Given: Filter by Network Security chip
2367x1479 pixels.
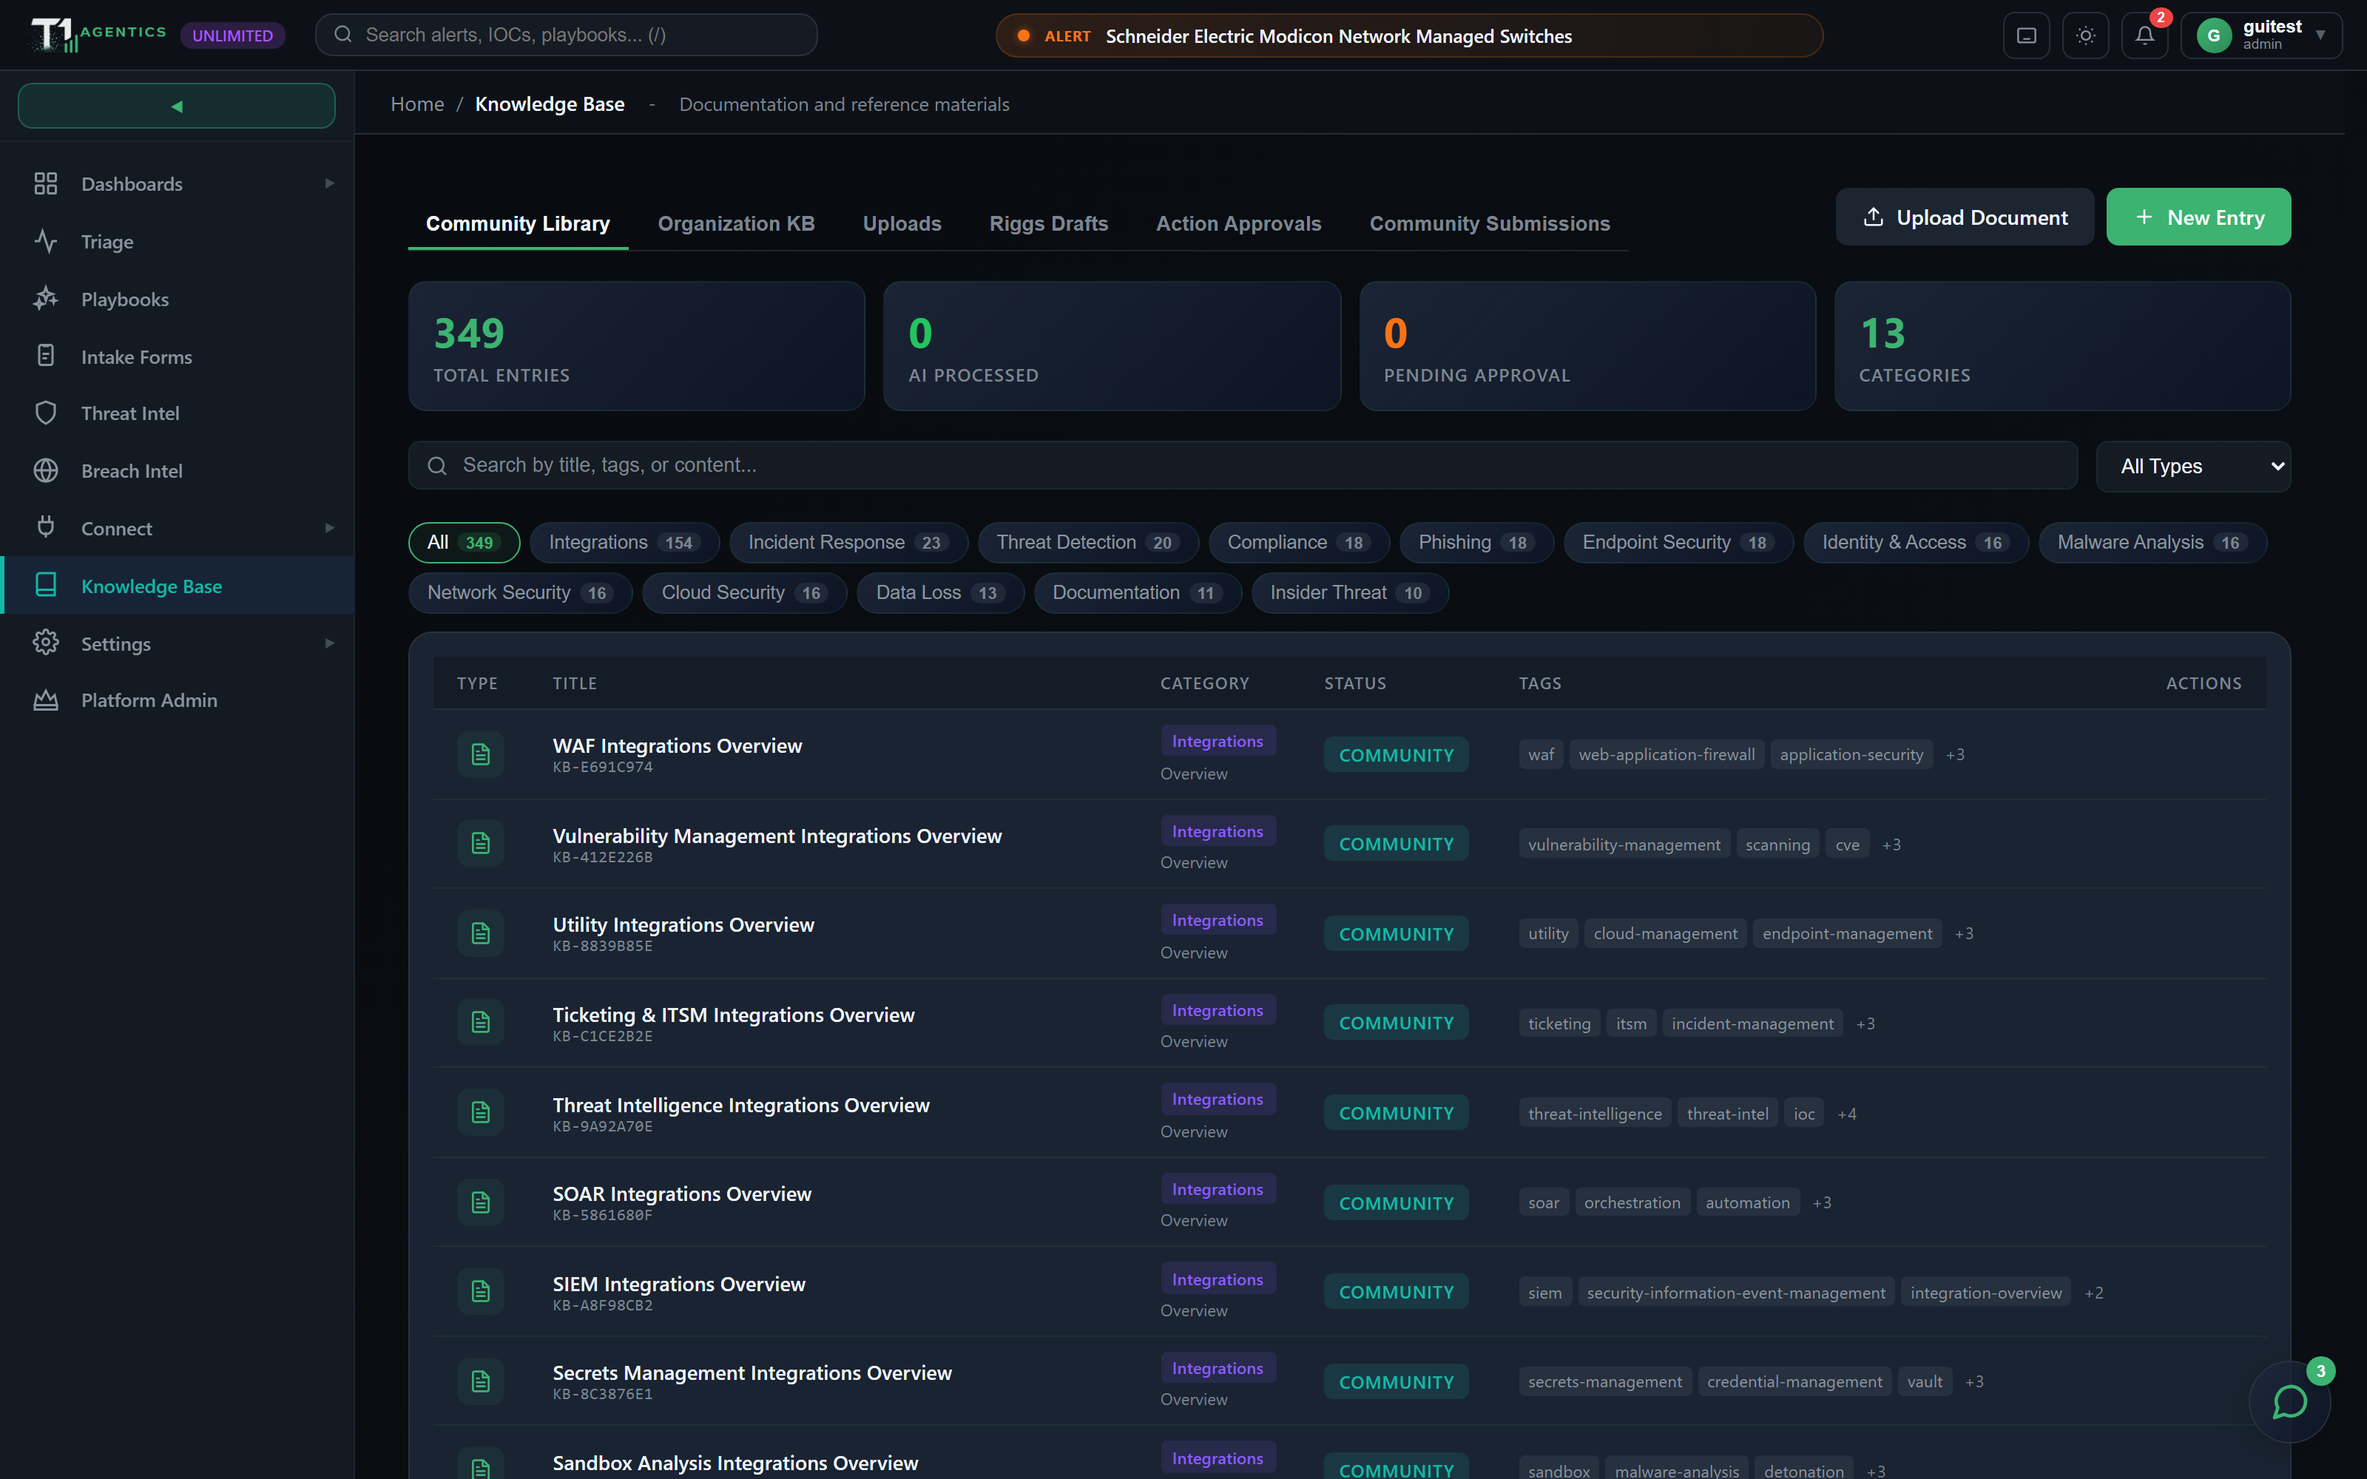Looking at the screenshot, I should coord(519,593).
